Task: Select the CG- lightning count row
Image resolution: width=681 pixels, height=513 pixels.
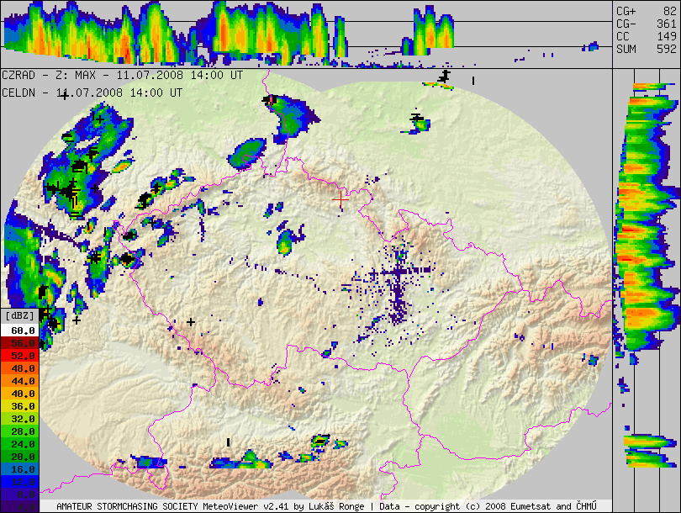Action: (646, 24)
